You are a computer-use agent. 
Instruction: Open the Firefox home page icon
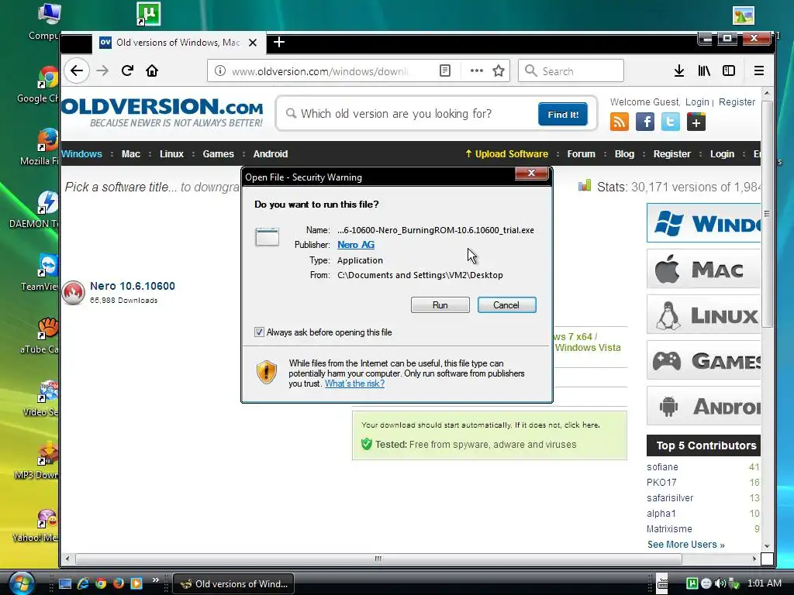click(x=152, y=71)
